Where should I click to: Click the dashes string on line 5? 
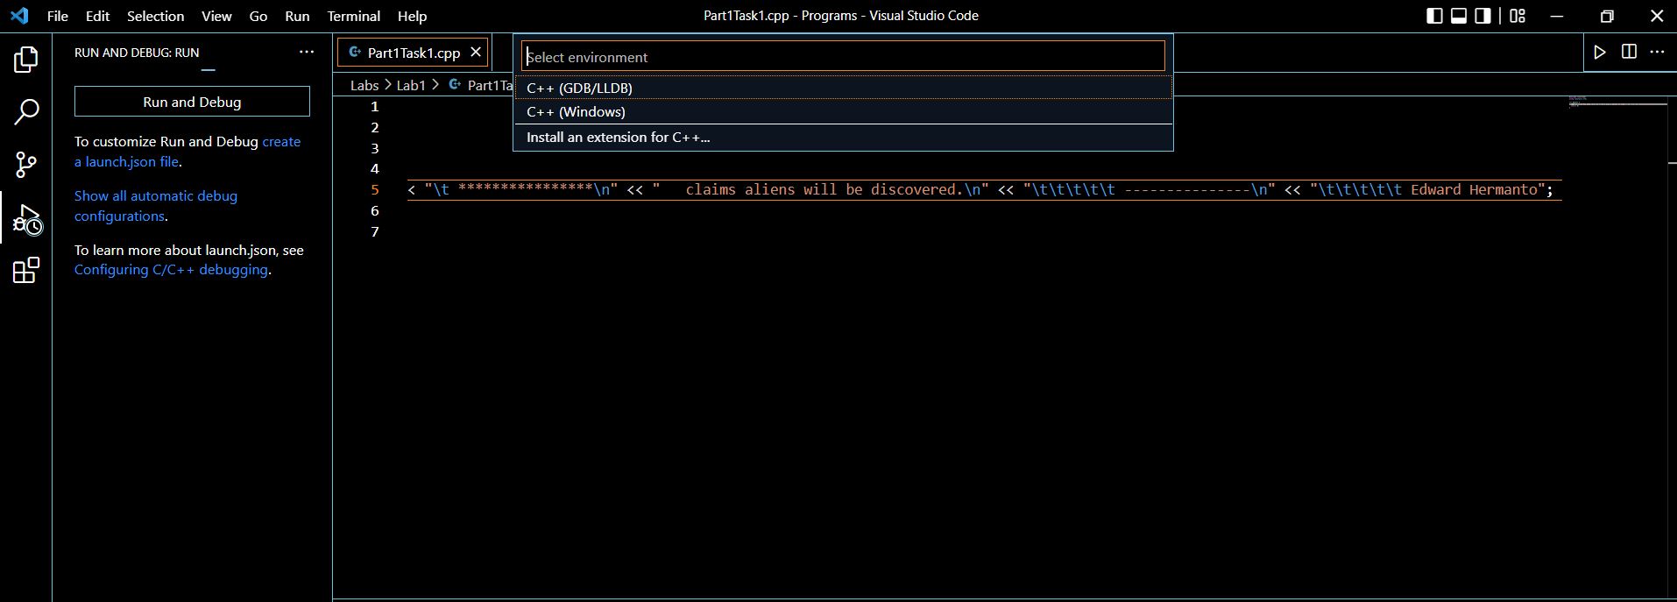[1187, 189]
